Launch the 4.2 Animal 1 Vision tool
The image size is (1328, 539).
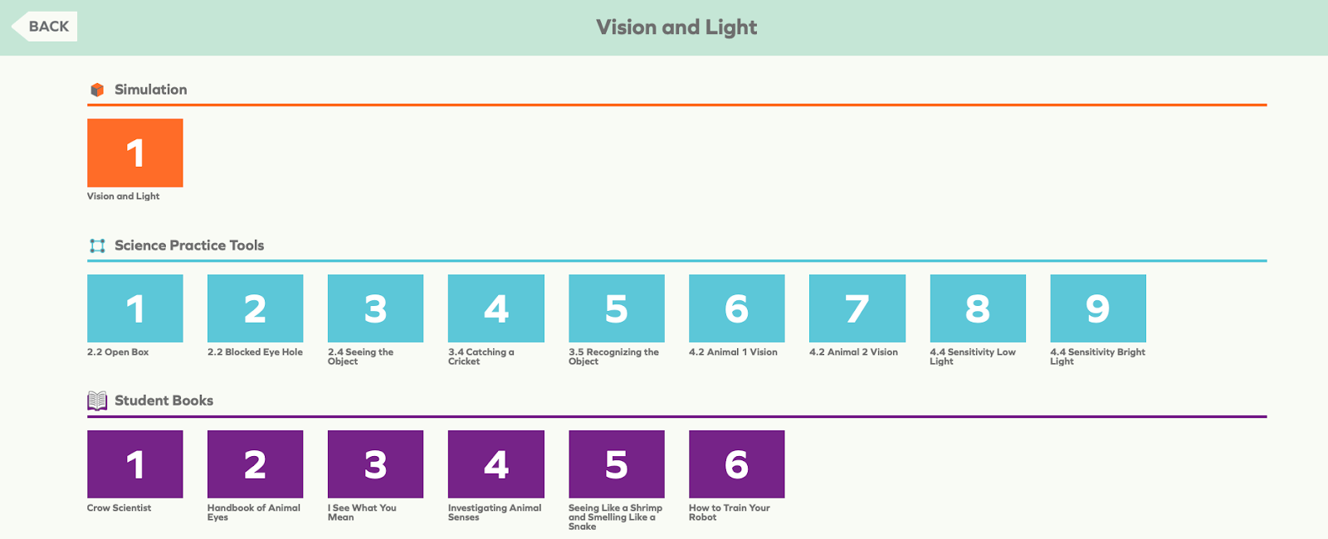click(736, 308)
